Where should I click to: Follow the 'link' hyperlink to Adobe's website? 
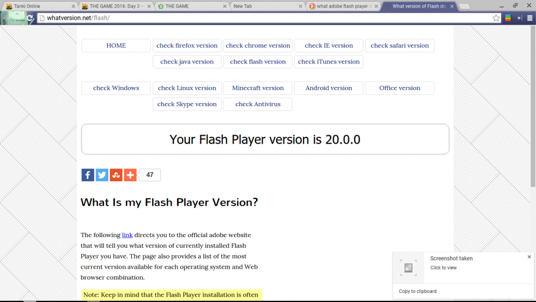(127, 235)
